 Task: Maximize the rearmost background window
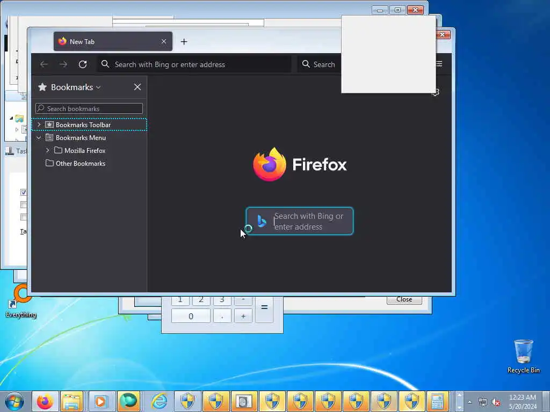398,10
